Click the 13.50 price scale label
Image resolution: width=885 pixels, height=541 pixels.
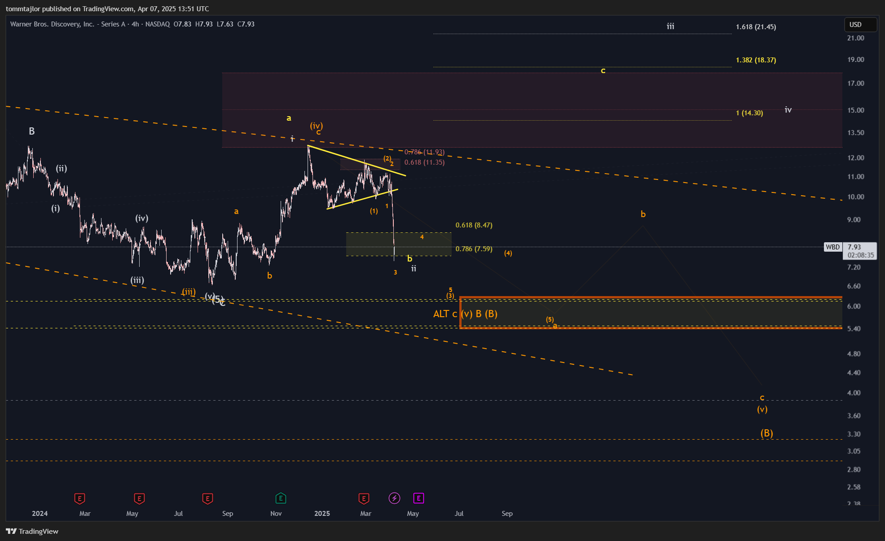tap(855, 133)
